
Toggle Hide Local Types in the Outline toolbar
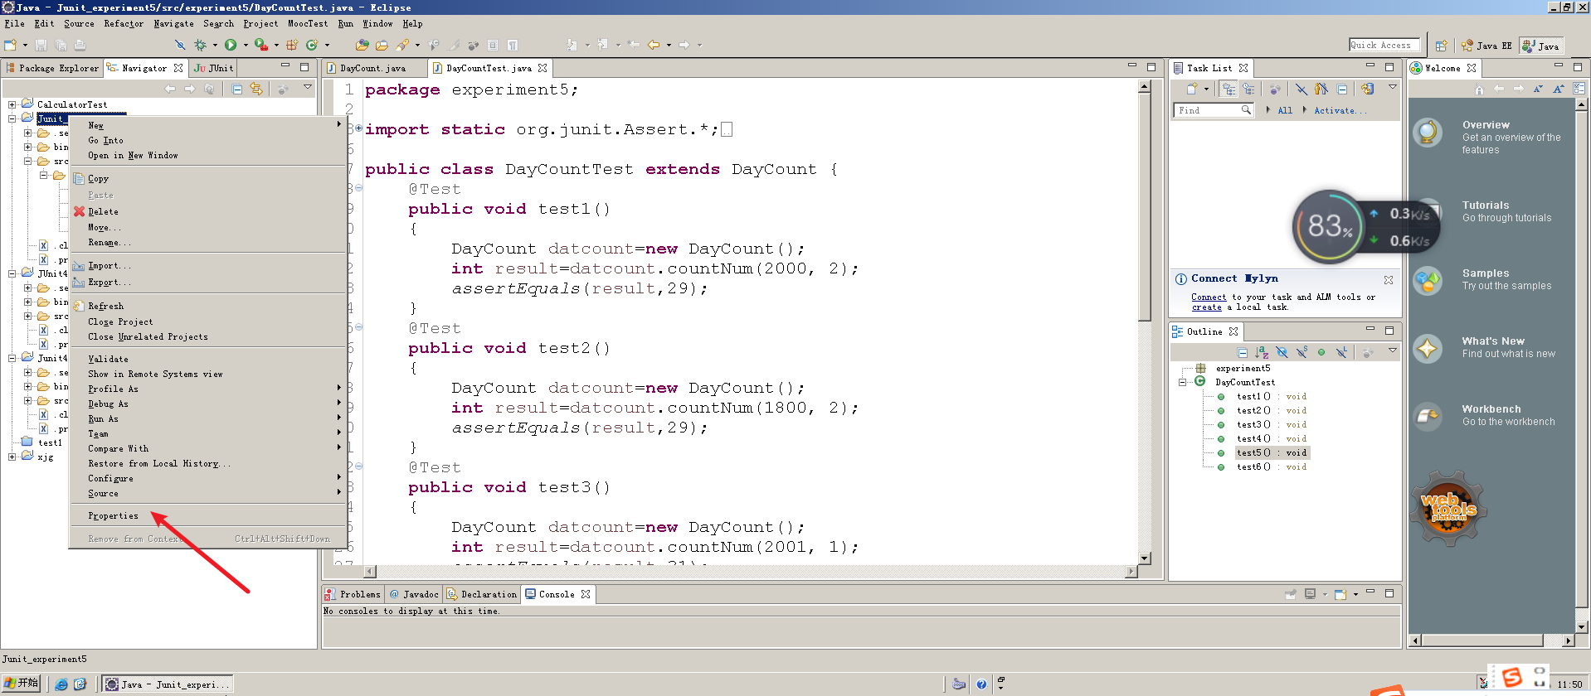click(x=1341, y=352)
